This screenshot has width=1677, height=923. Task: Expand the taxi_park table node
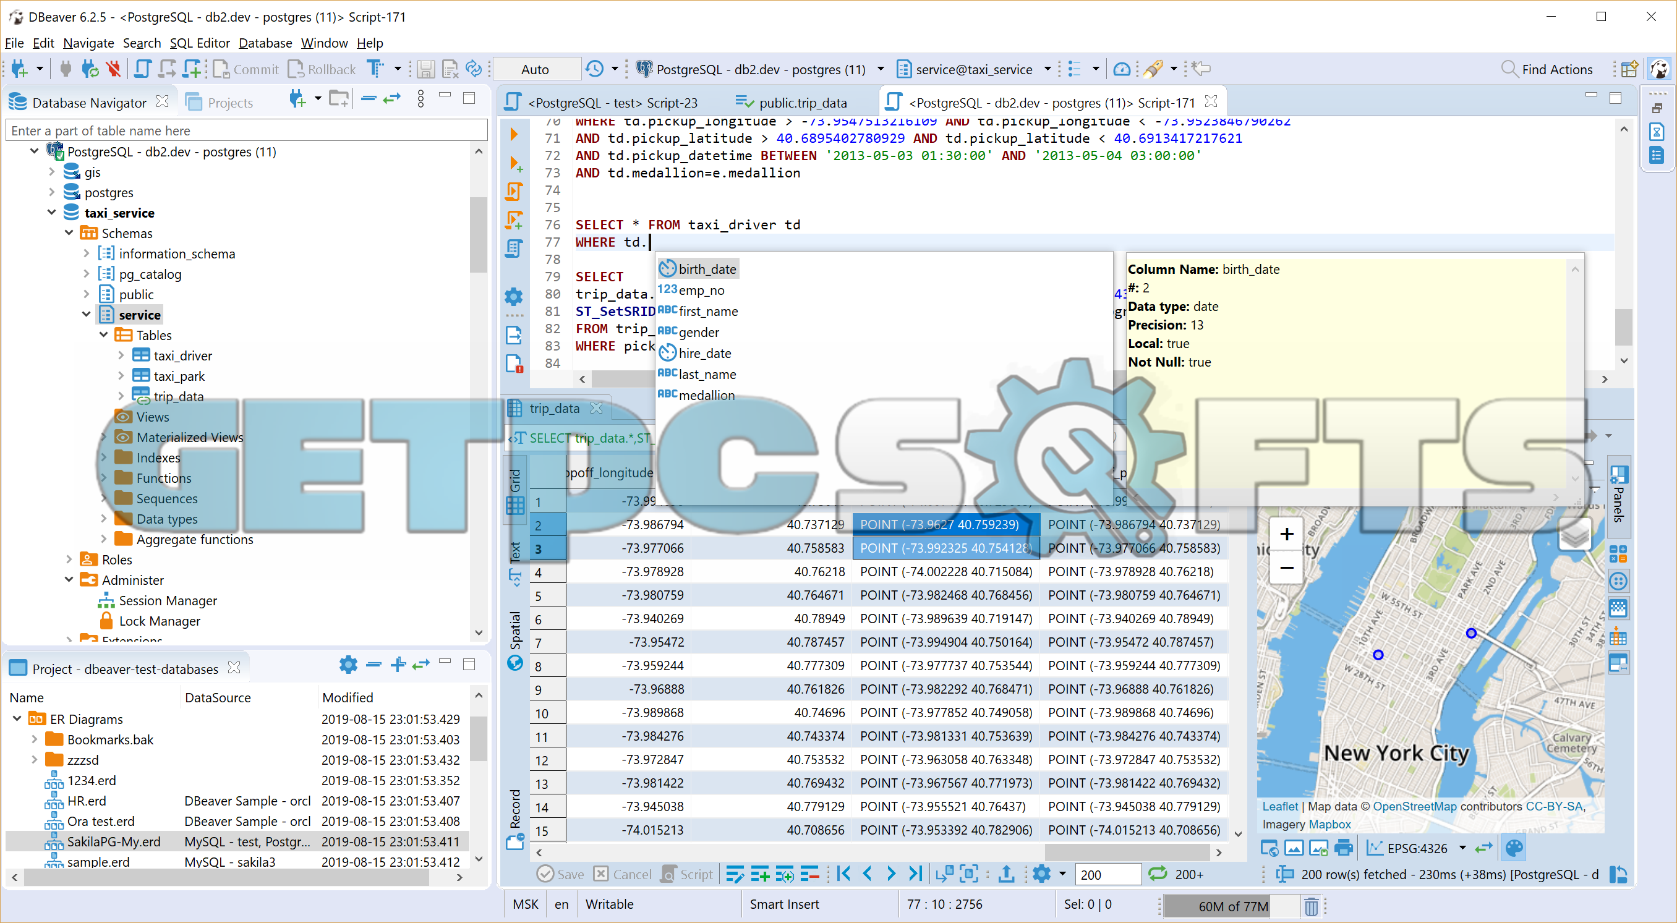pyautogui.click(x=121, y=376)
